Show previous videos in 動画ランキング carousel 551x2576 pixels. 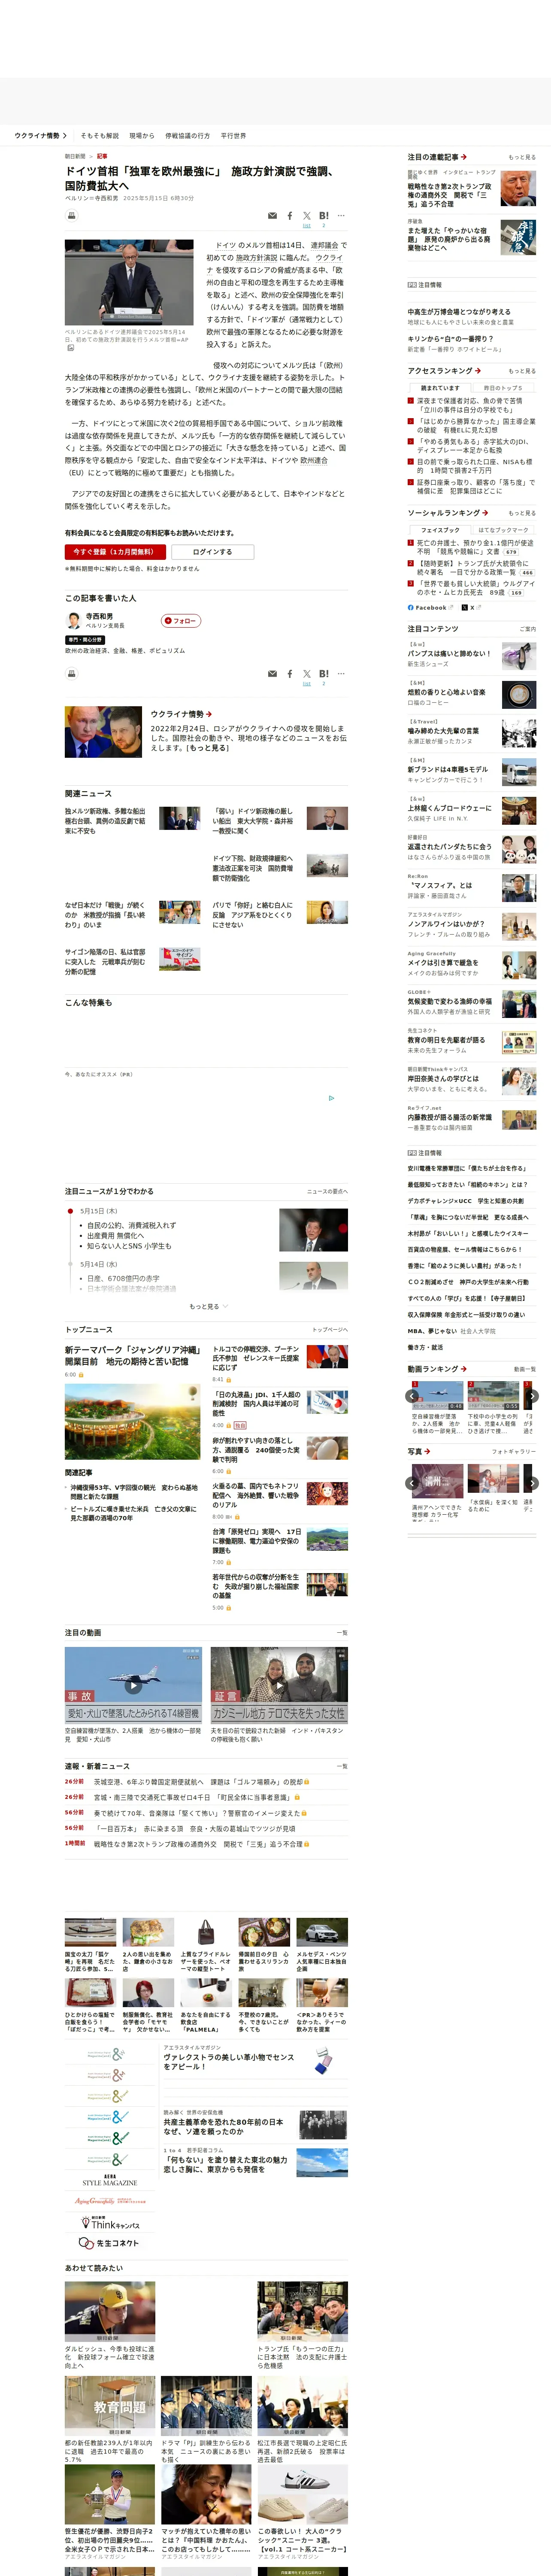412,1396
